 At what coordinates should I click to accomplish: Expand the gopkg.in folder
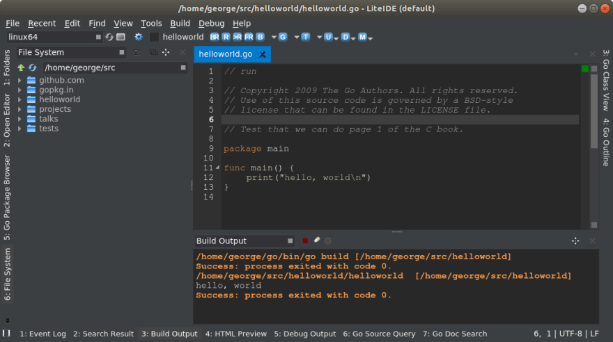point(20,90)
